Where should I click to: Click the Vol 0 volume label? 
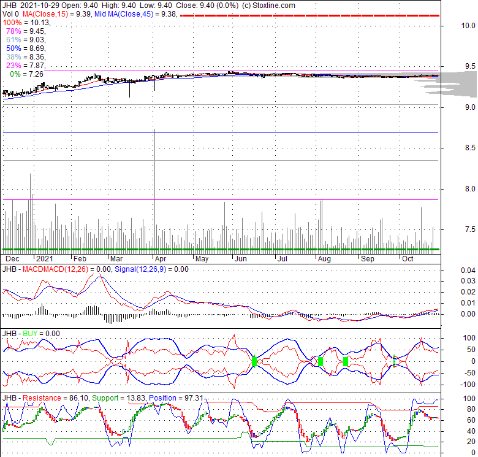pos(10,13)
